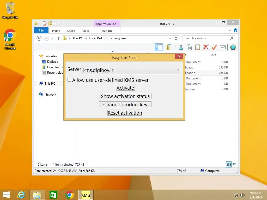Click the New folder icon in title bar
The width and height of the screenshot is (267, 200).
click(50, 23)
